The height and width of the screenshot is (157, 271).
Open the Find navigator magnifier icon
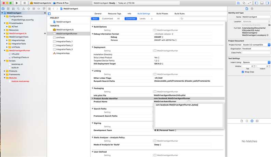coord(18,9)
